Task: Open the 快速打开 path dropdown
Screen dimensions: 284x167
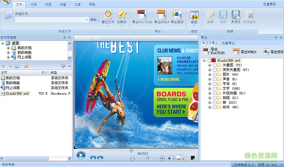Action: click(x=87, y=20)
